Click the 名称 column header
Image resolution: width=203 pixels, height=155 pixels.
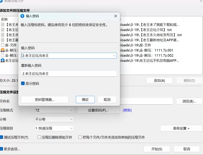(x=4, y=19)
